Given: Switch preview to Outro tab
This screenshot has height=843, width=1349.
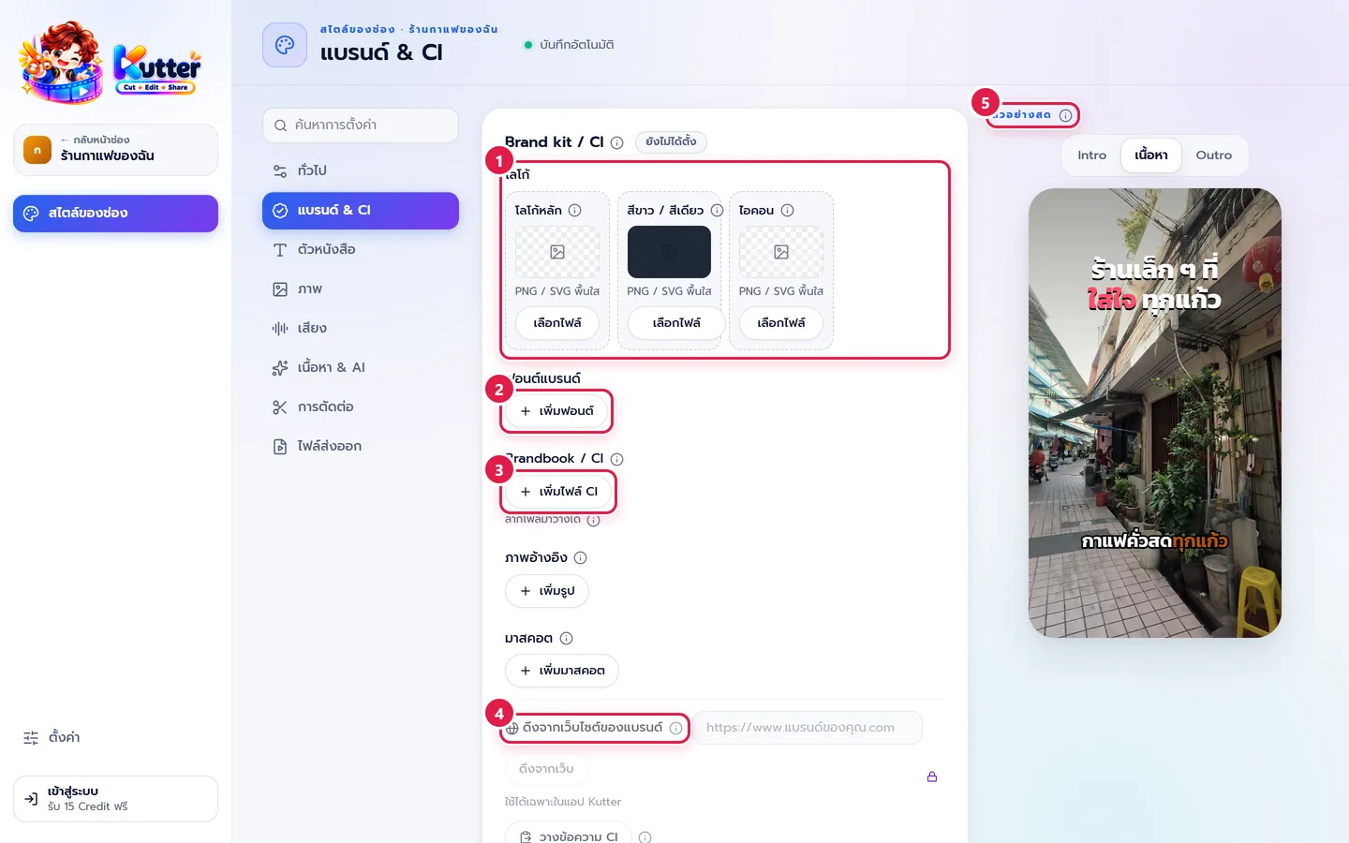Looking at the screenshot, I should [1214, 155].
